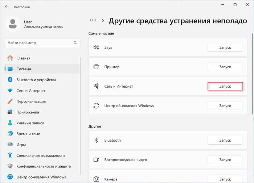Minimize the Настройки window
The image size is (254, 183).
[223, 5]
